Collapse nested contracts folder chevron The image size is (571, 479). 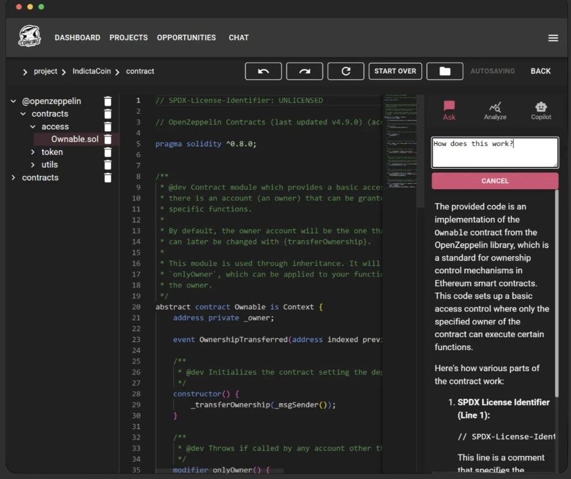(x=23, y=114)
